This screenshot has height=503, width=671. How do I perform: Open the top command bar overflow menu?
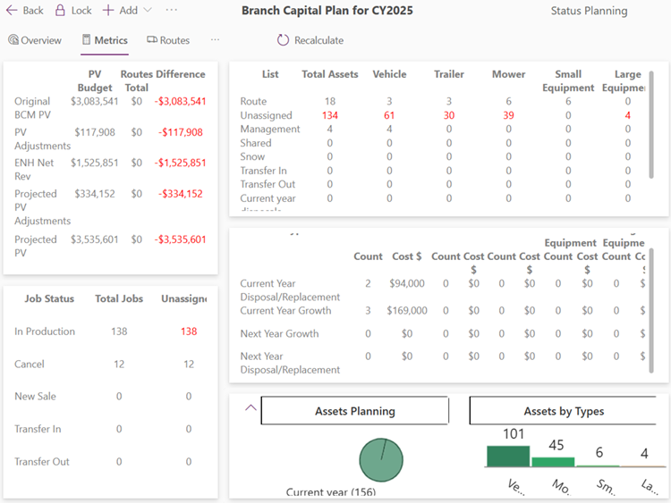click(x=171, y=10)
